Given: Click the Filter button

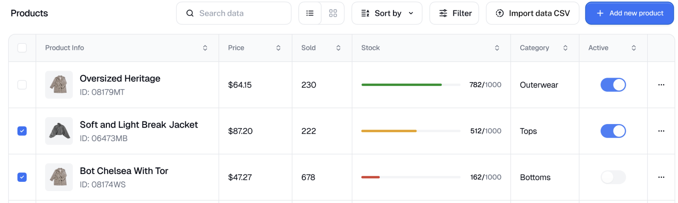Looking at the screenshot, I should click(454, 13).
